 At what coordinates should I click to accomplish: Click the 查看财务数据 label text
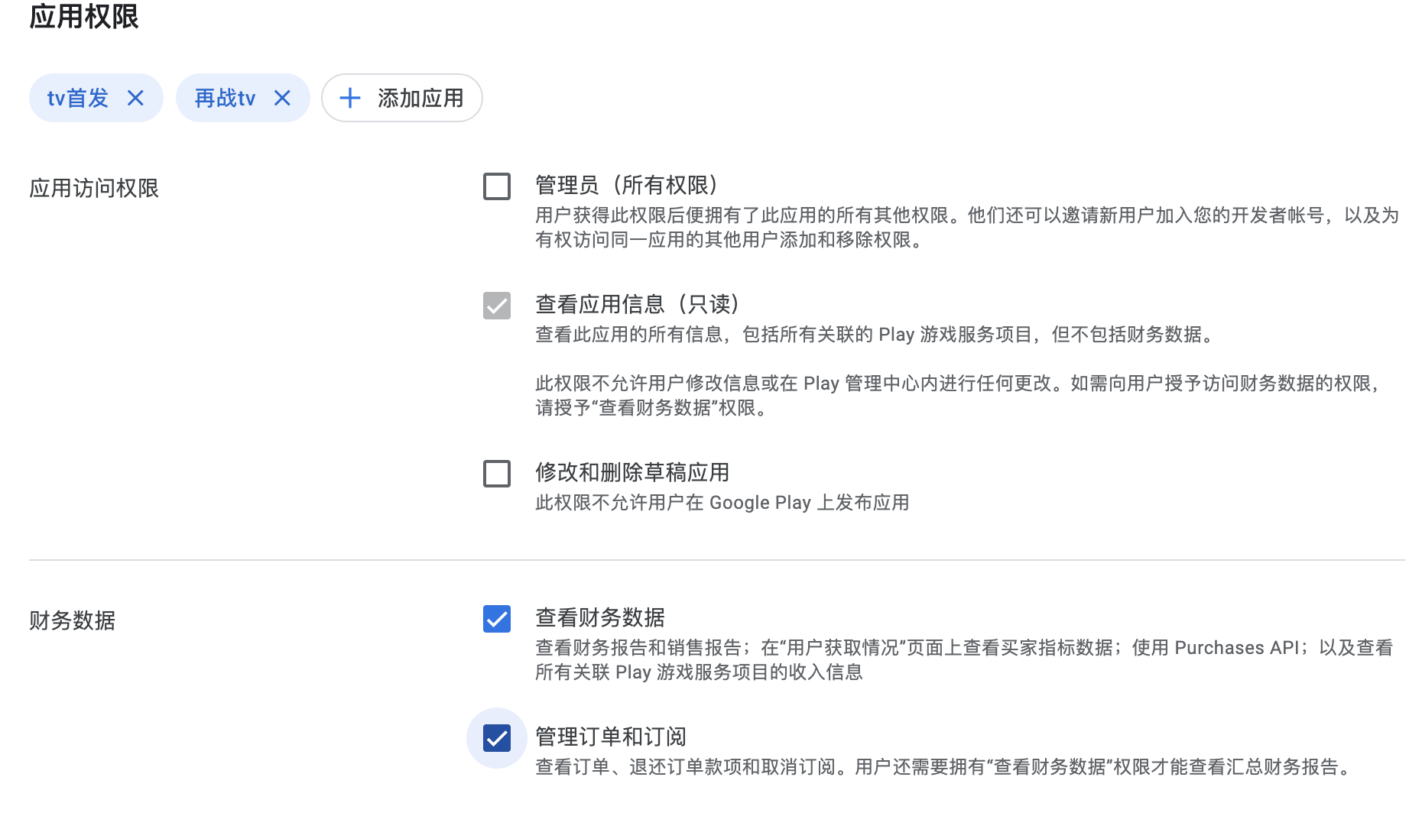602,617
